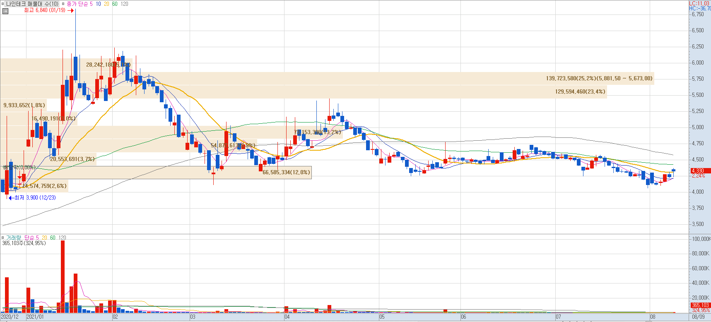This screenshot has width=711, height=322.
Task: Click the 2021/01 date axis label
Action: click(35, 317)
